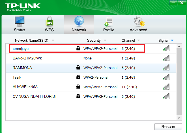Open the Advanced gears icon
This screenshot has height=133, width=187.
click(139, 21)
